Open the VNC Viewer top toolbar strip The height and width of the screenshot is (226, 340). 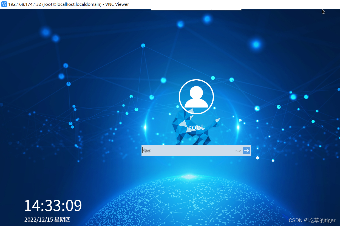(196, 10)
